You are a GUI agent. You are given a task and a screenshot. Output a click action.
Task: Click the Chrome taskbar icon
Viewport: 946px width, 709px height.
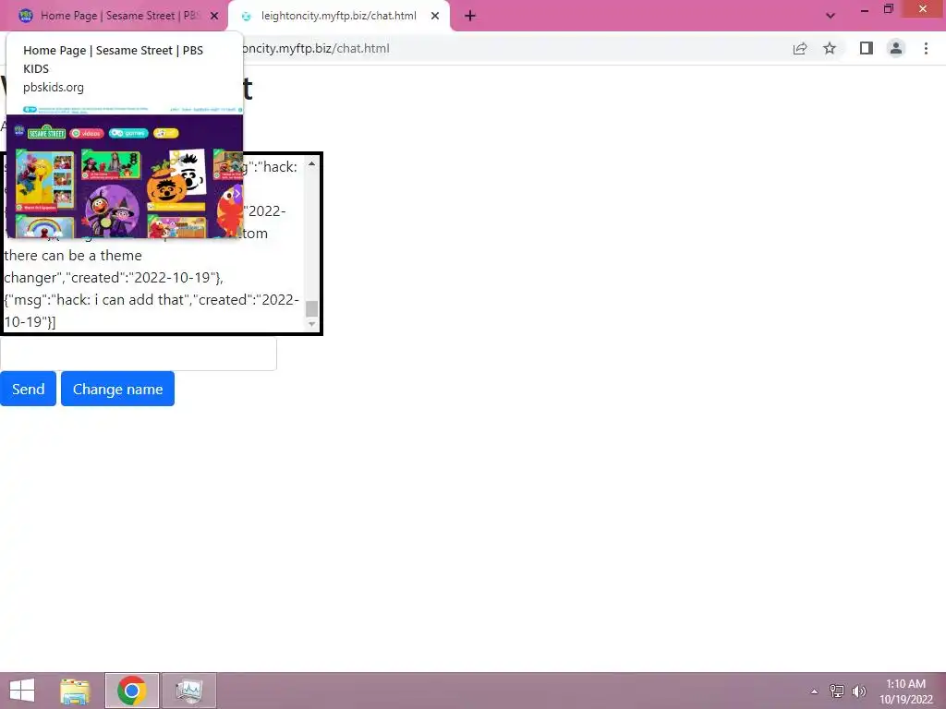coord(132,691)
